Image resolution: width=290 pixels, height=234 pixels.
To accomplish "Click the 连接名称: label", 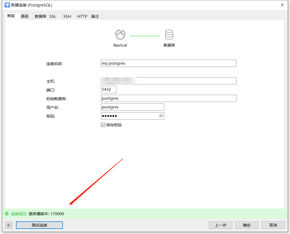I will click(55, 64).
